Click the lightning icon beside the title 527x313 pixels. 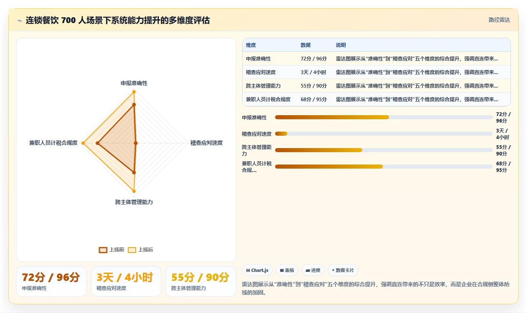[x=20, y=21]
